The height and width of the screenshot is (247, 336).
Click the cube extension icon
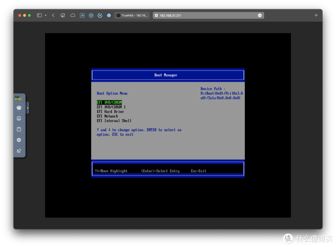point(91,15)
